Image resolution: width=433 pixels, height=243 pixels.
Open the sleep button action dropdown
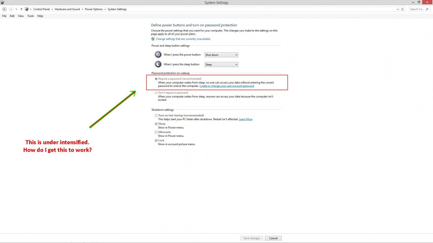coord(221,64)
